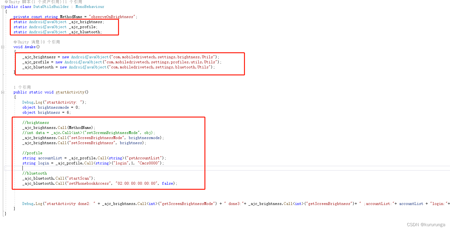Click login variable in "string login" declaration
This screenshot has width=450, height=230.
coord(43,163)
